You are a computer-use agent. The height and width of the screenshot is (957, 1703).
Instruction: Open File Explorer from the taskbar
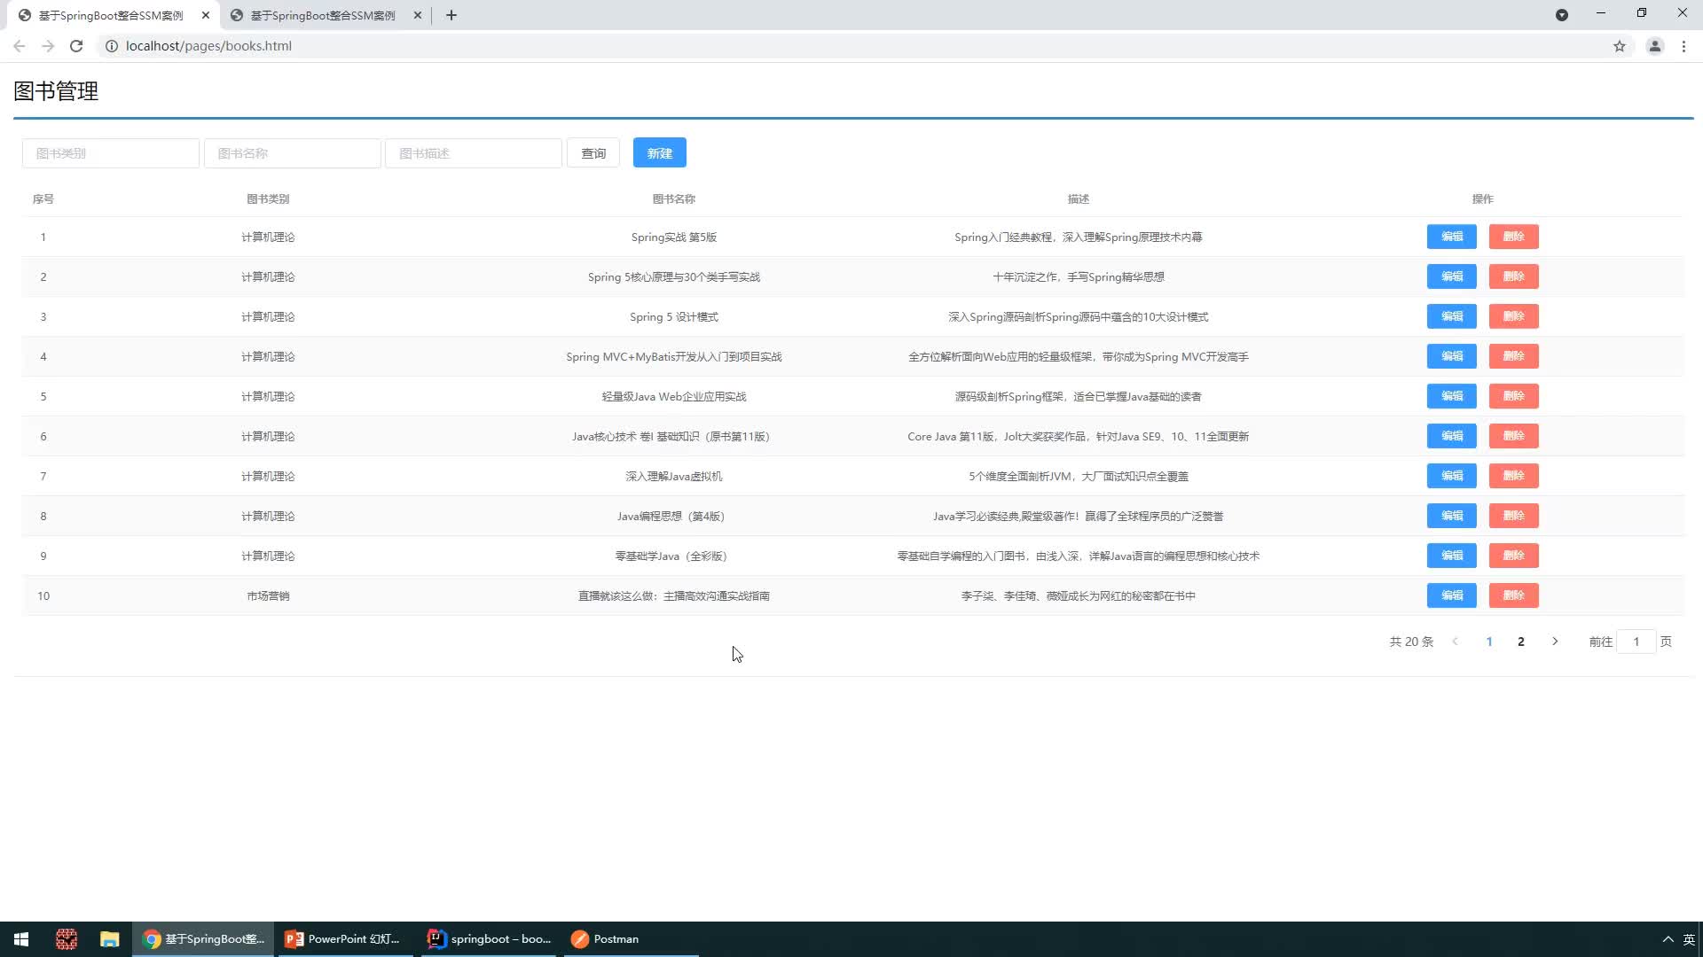coord(109,939)
